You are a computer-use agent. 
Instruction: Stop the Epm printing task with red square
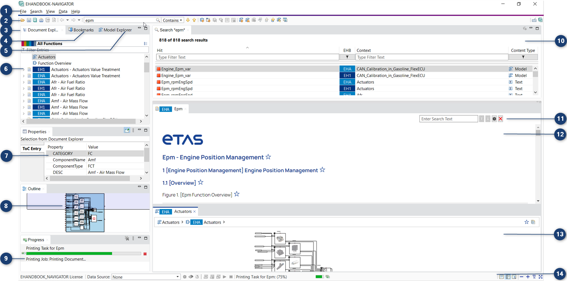tap(145, 254)
